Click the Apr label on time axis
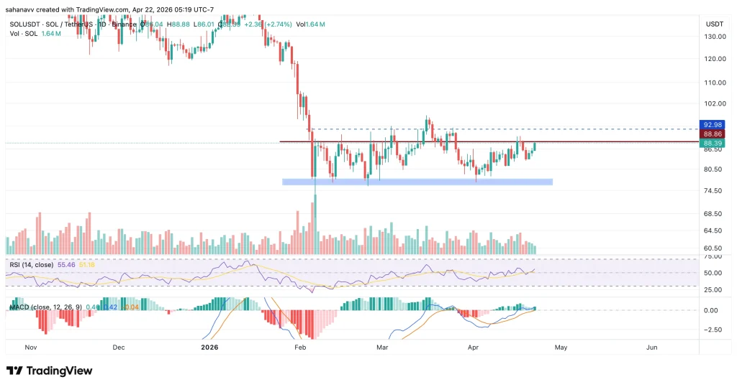The image size is (737, 387). [x=473, y=348]
